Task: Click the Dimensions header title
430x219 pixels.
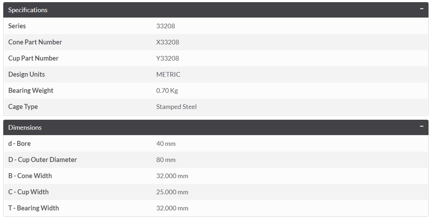Action: 25,128
